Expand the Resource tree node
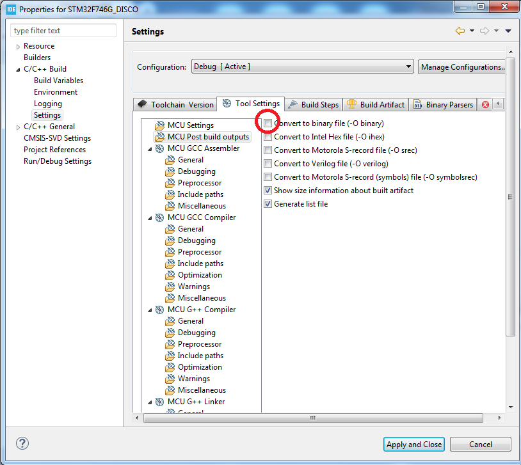This screenshot has width=521, height=465. (x=18, y=47)
